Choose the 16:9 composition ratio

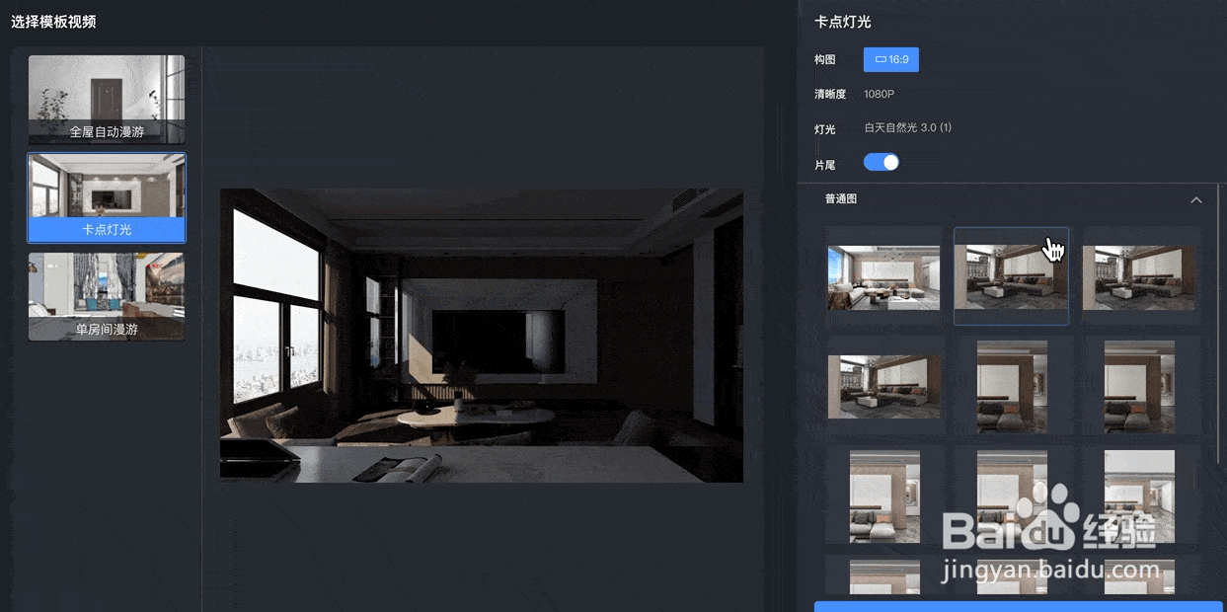coord(891,60)
